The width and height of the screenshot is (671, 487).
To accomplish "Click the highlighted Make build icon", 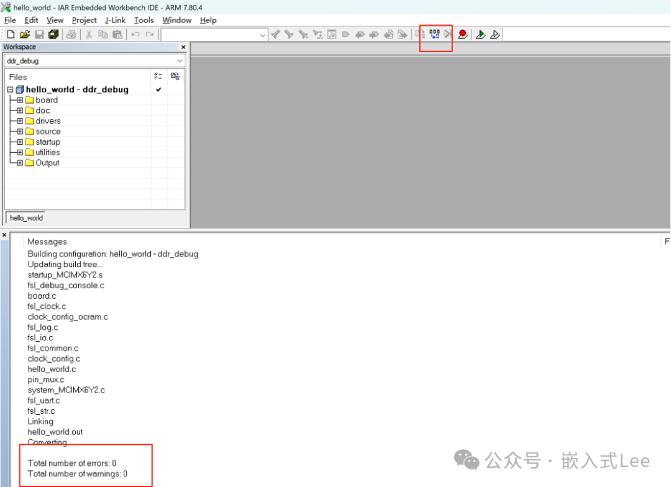I will (x=434, y=34).
